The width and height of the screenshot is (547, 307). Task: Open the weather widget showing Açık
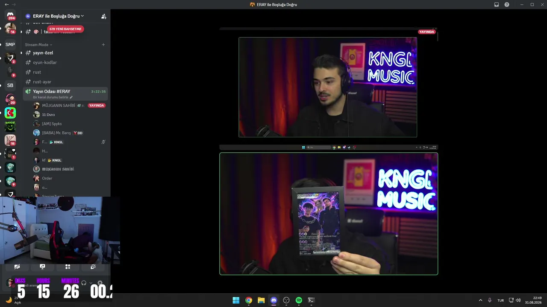(x=13, y=300)
